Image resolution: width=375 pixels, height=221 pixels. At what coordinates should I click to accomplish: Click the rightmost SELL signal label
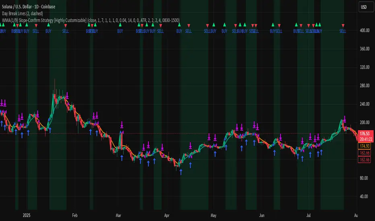[x=343, y=31]
